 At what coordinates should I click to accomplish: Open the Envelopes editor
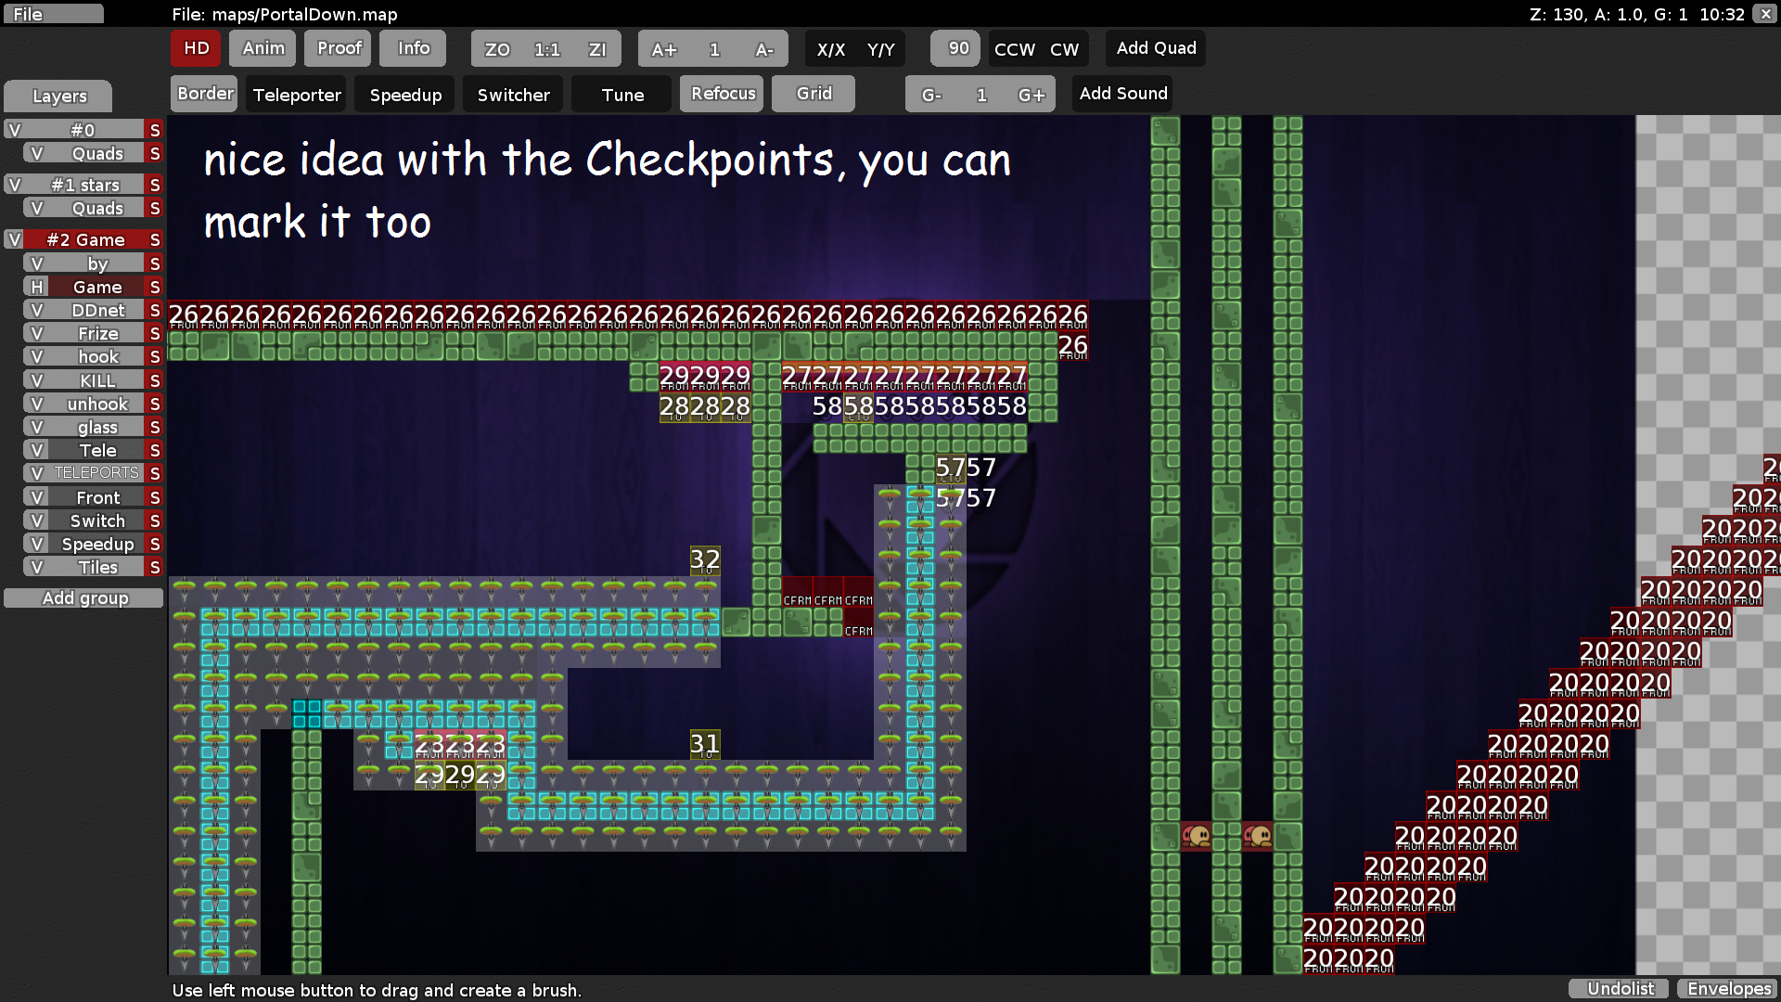[x=1727, y=988]
